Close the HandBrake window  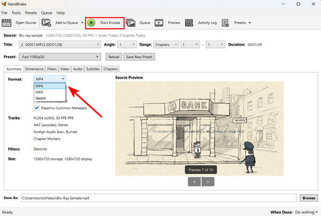tap(313, 4)
